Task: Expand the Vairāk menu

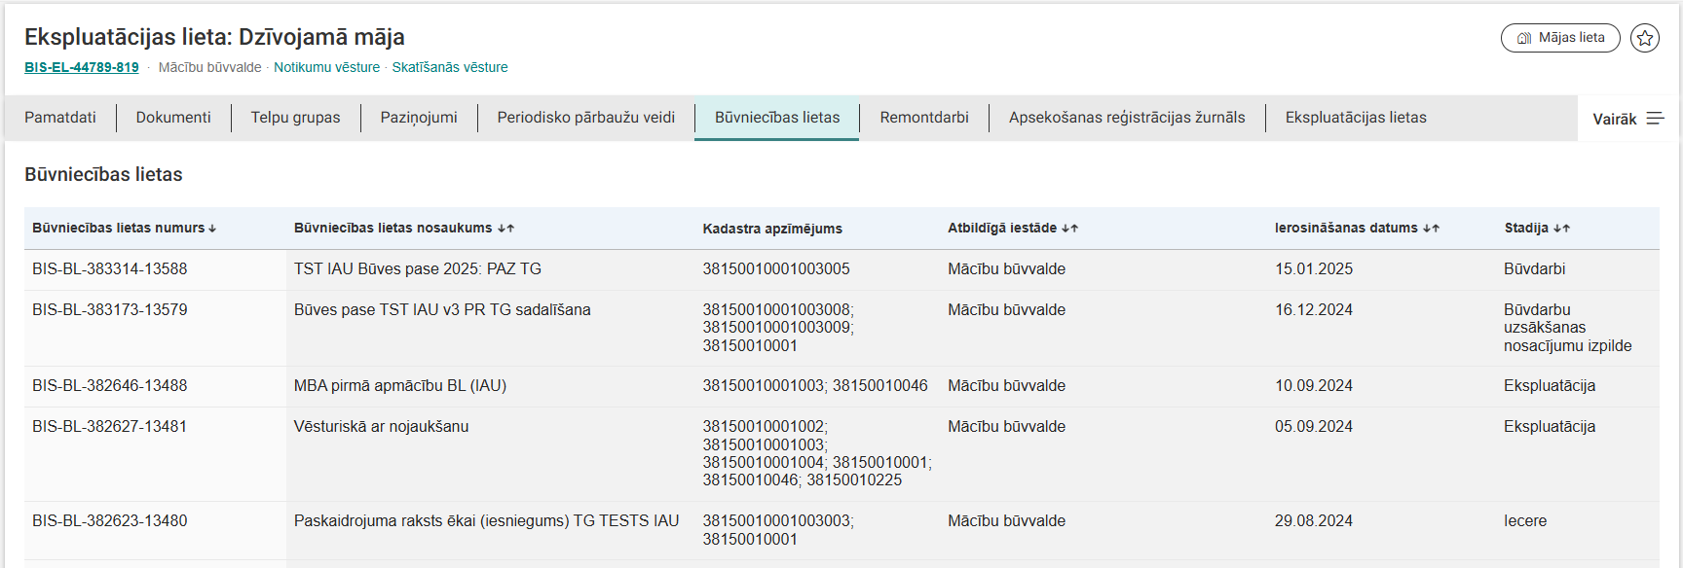Action: coord(1627,119)
